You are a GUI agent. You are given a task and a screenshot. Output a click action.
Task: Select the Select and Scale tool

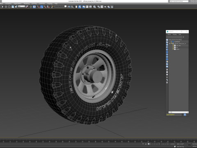[x=13, y=7]
